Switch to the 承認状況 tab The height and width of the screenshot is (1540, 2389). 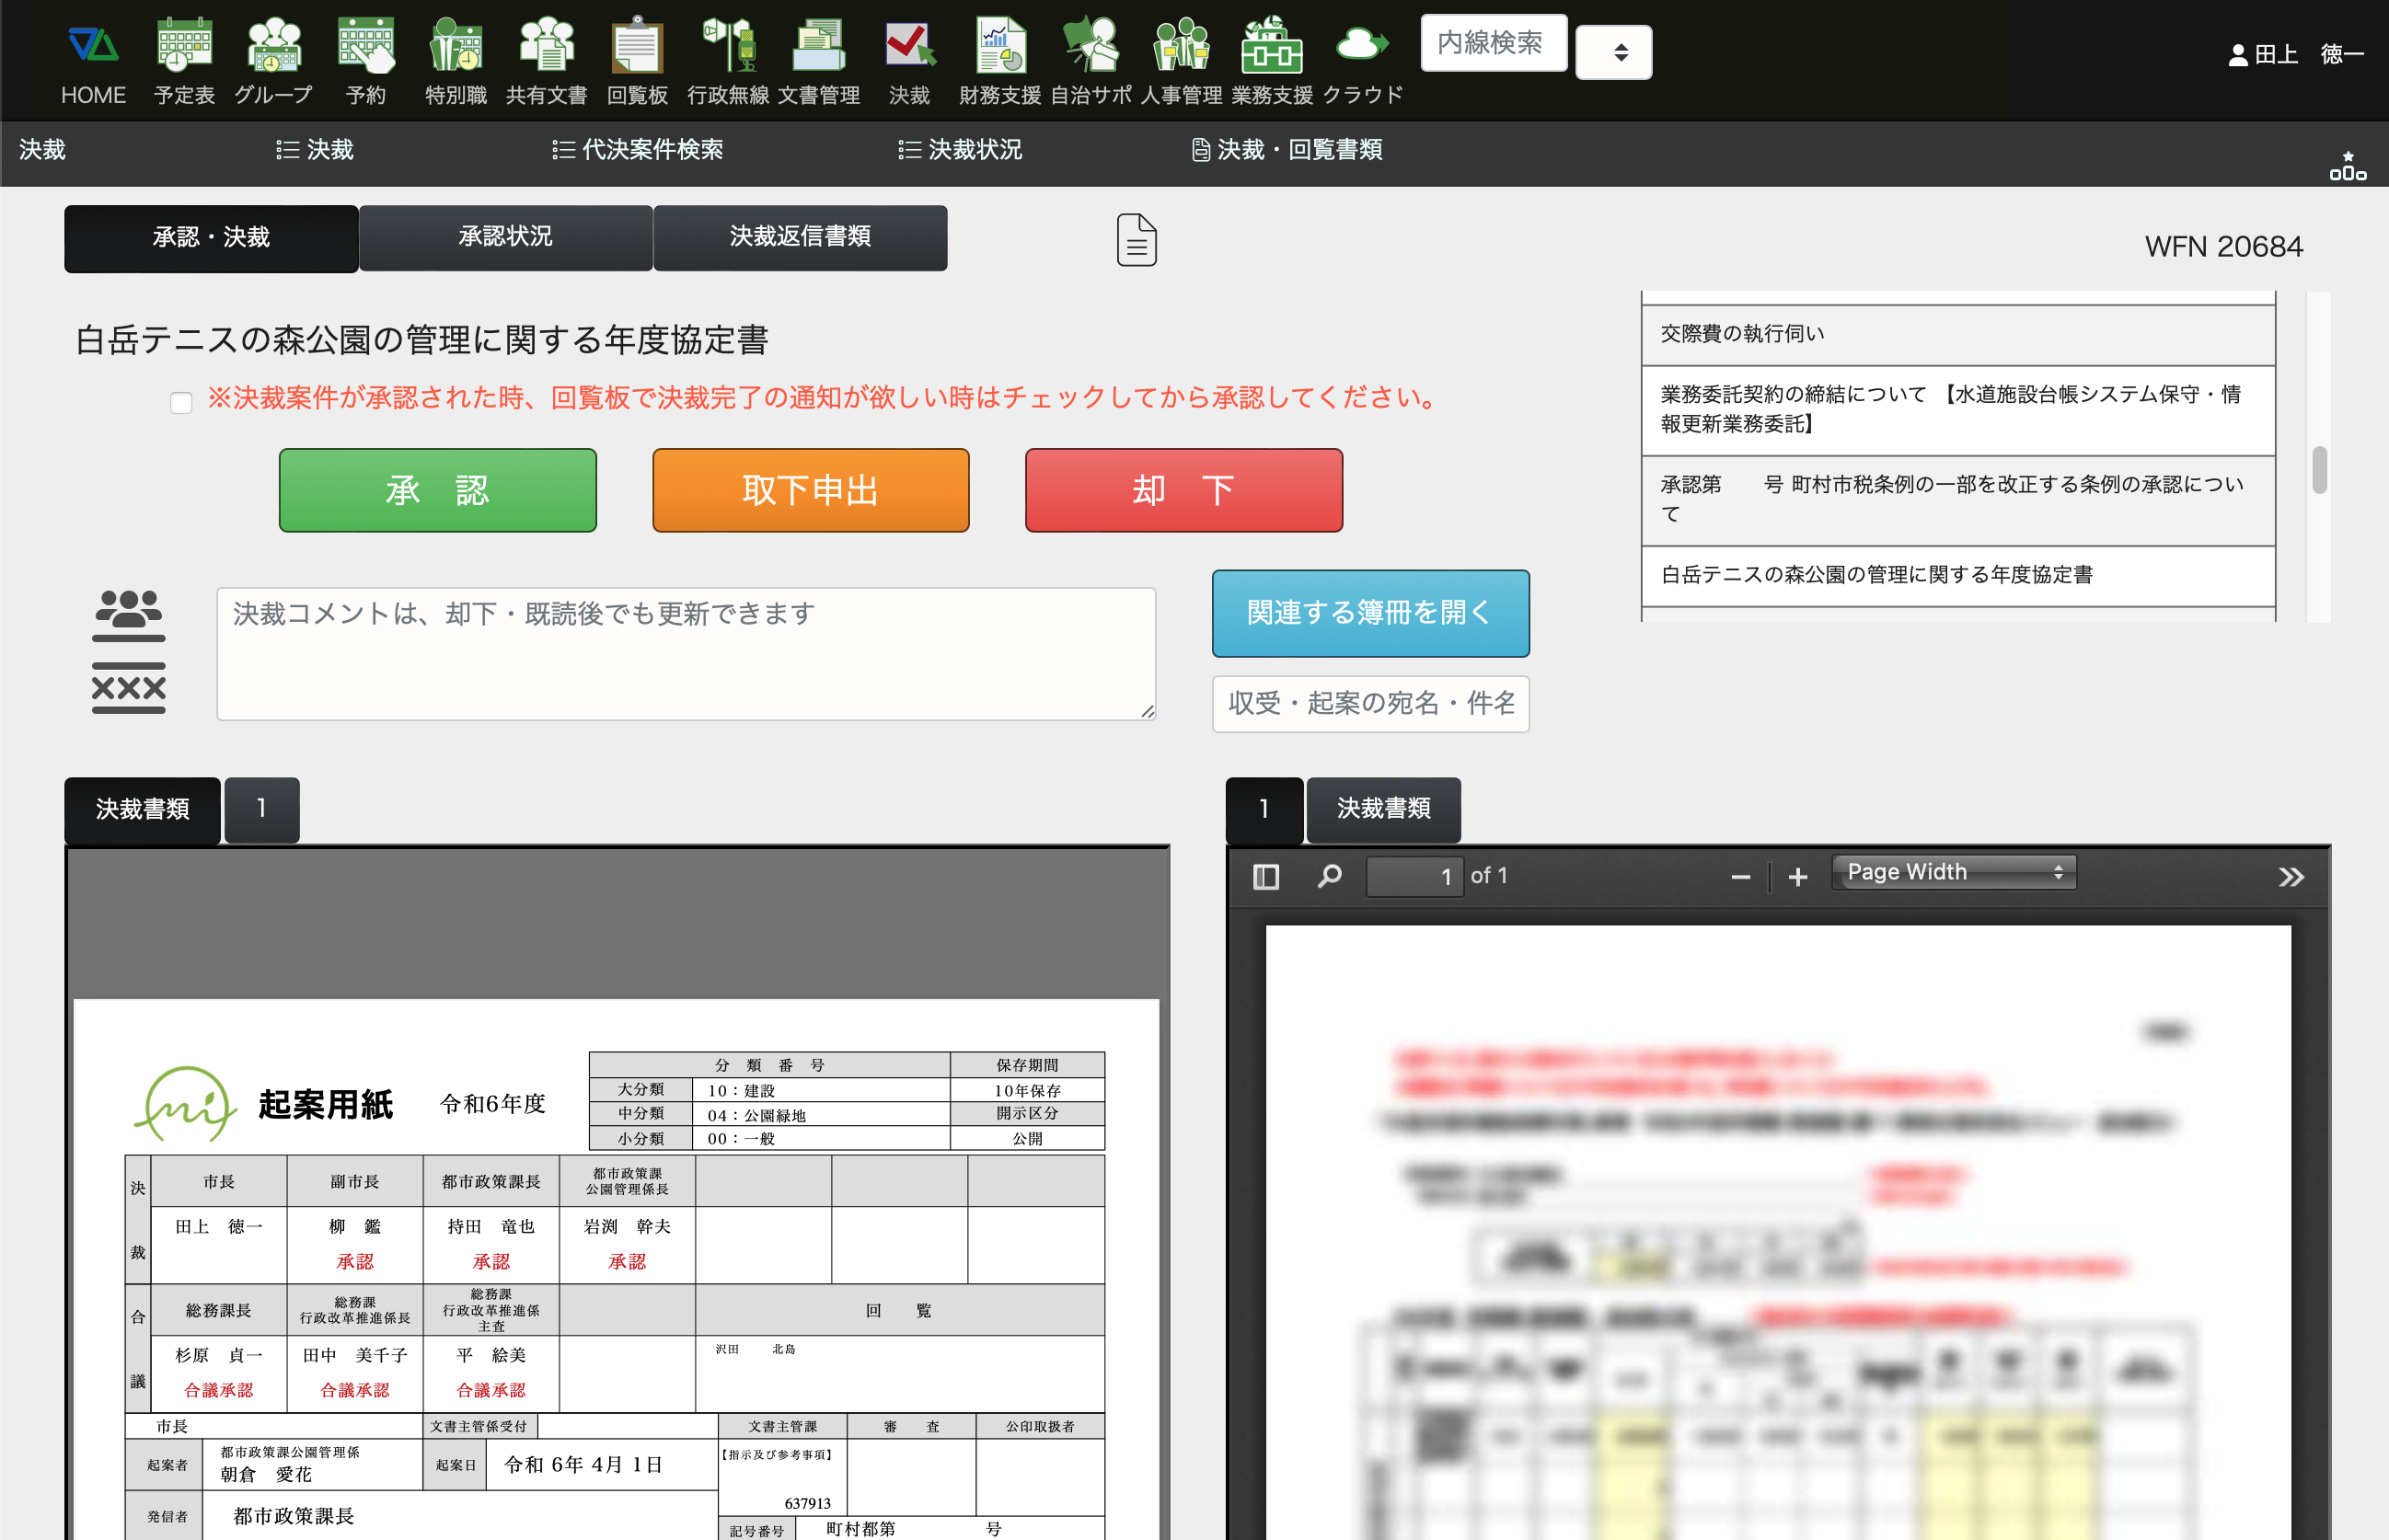tap(505, 237)
